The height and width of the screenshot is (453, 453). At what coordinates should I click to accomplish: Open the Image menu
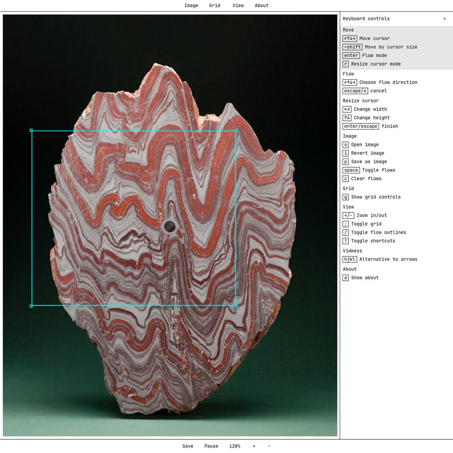191,5
